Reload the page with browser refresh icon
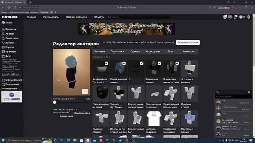Image resolution: width=255 pixels, height=143 pixels. tap(15, 8)
